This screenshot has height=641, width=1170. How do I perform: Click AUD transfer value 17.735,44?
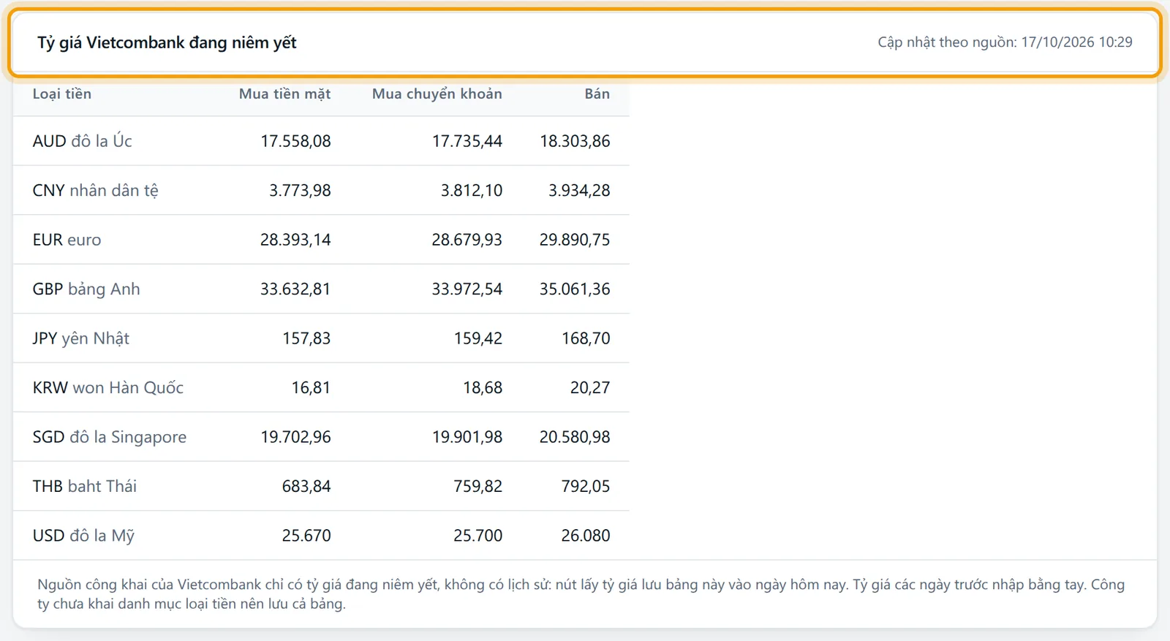pos(467,141)
